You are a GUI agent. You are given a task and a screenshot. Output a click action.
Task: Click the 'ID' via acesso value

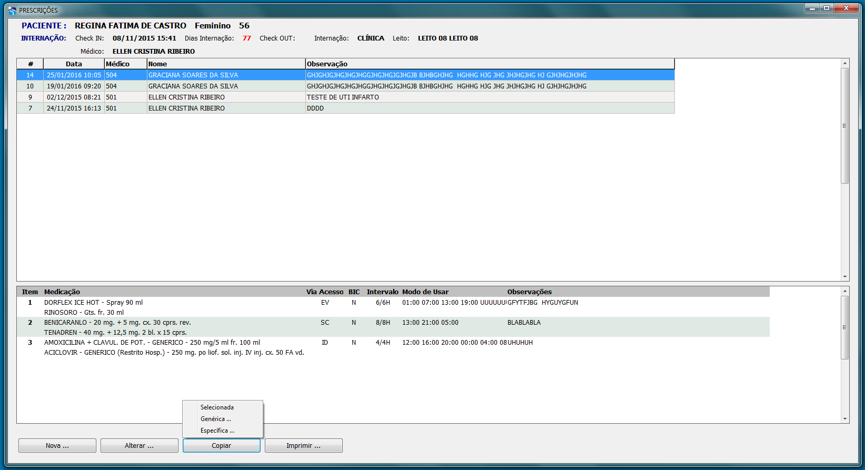tap(325, 343)
